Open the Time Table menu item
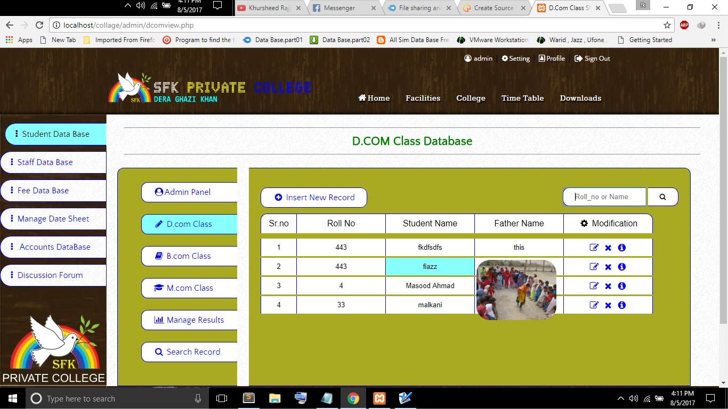This screenshot has height=409, width=728. (522, 98)
